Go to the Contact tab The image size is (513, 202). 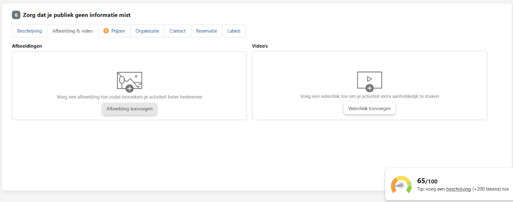177,31
